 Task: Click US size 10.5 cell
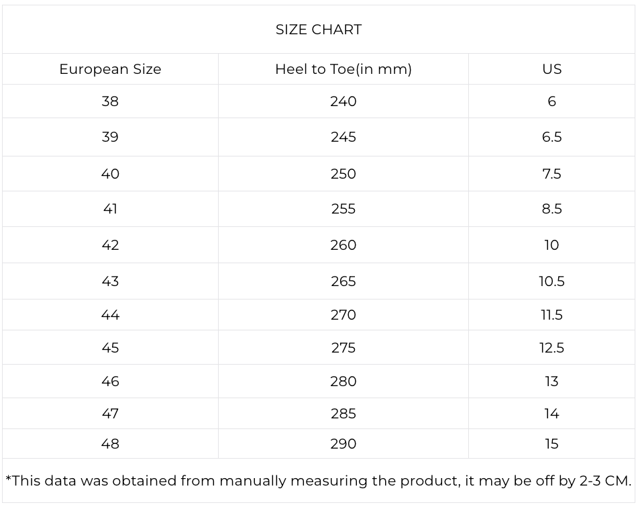coord(551,281)
